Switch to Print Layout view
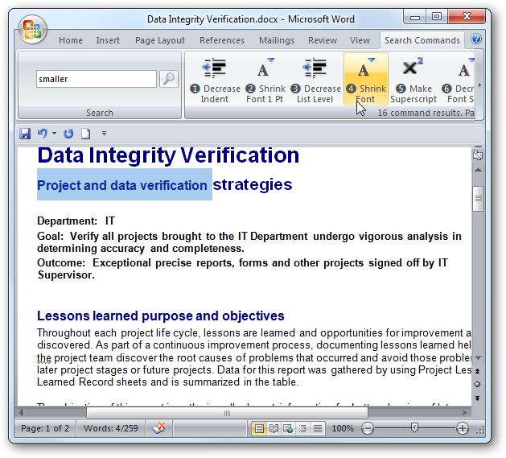 (x=259, y=428)
